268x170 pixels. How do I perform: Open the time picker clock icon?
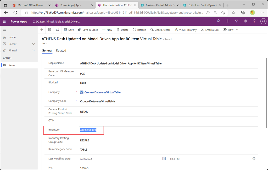(254, 159)
